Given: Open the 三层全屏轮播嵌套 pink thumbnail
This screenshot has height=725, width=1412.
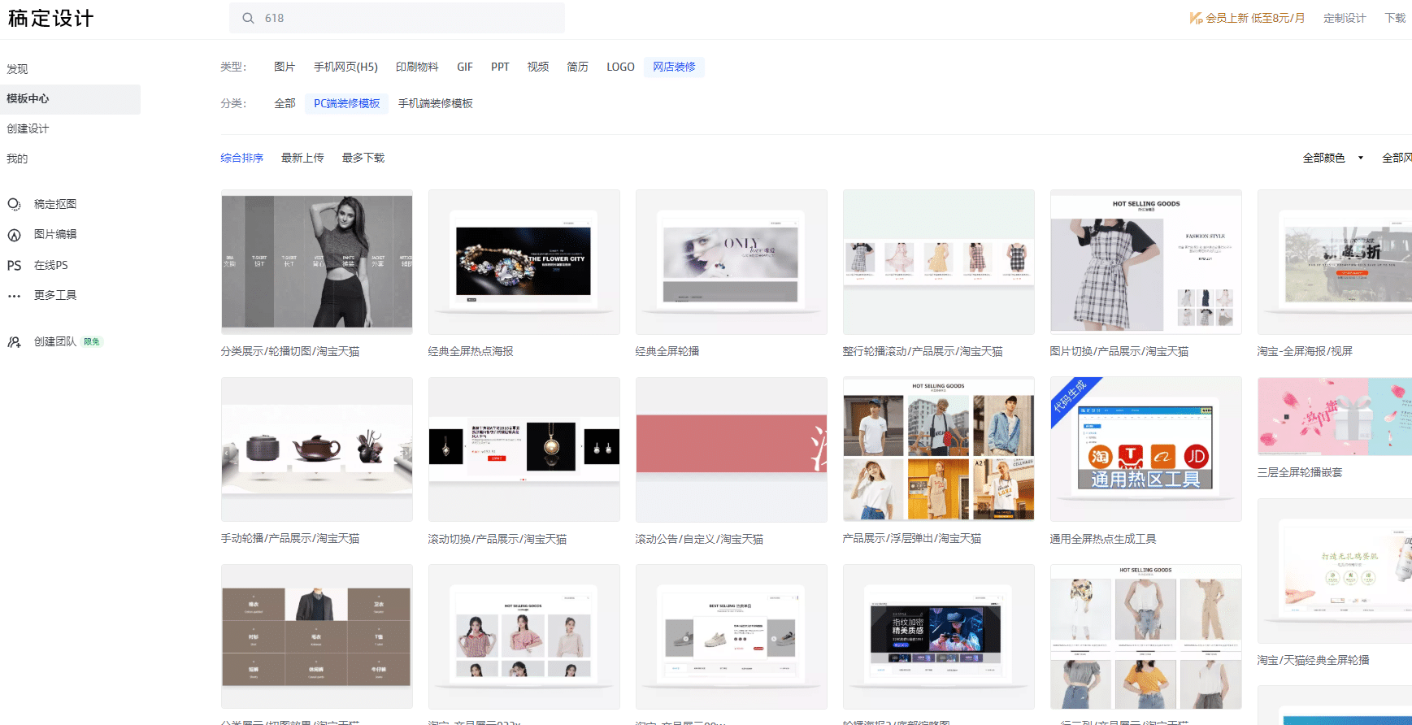Looking at the screenshot, I should pyautogui.click(x=1335, y=416).
